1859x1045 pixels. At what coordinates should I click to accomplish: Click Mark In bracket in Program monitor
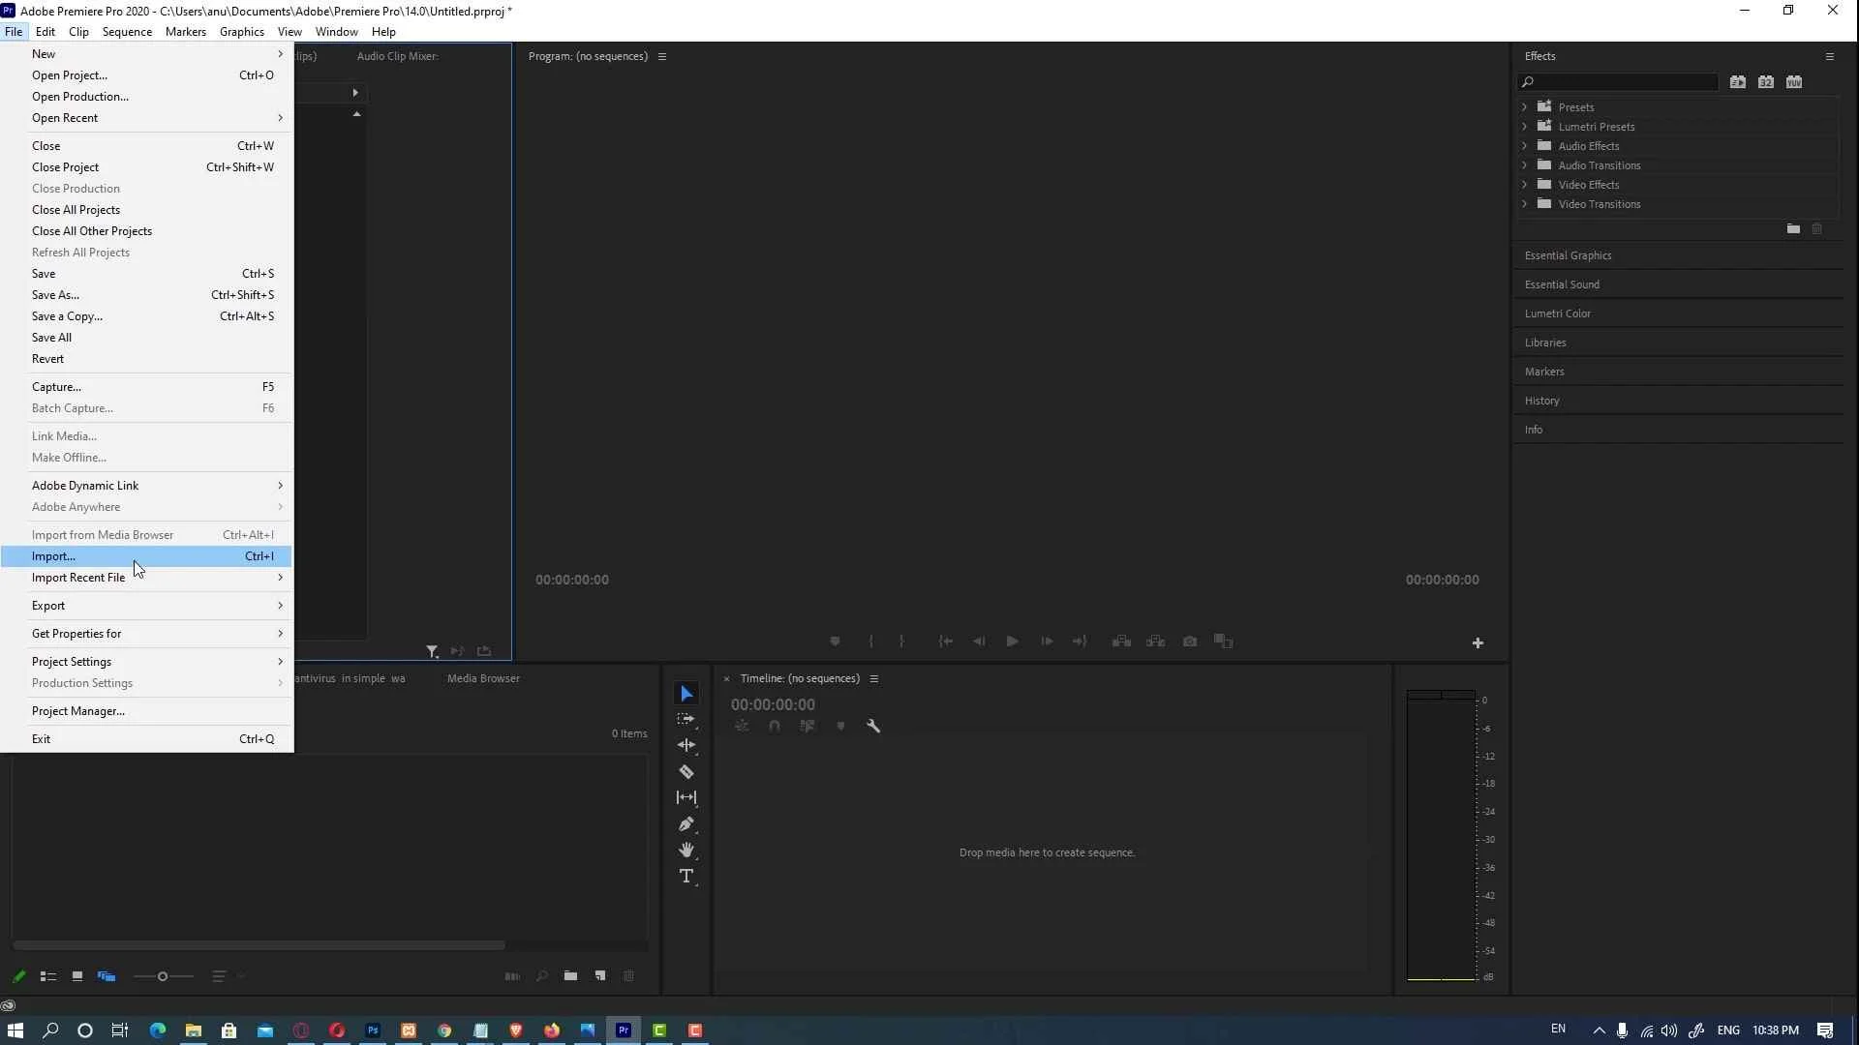871,642
